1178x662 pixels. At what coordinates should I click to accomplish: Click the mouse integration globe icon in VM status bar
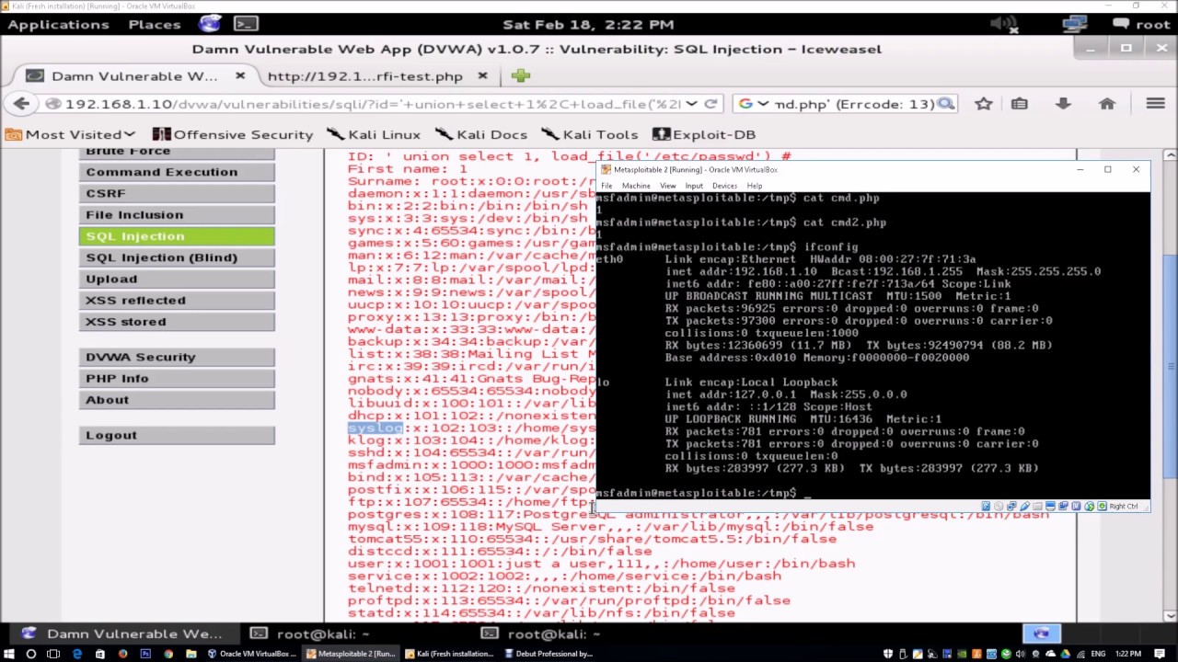[1089, 507]
